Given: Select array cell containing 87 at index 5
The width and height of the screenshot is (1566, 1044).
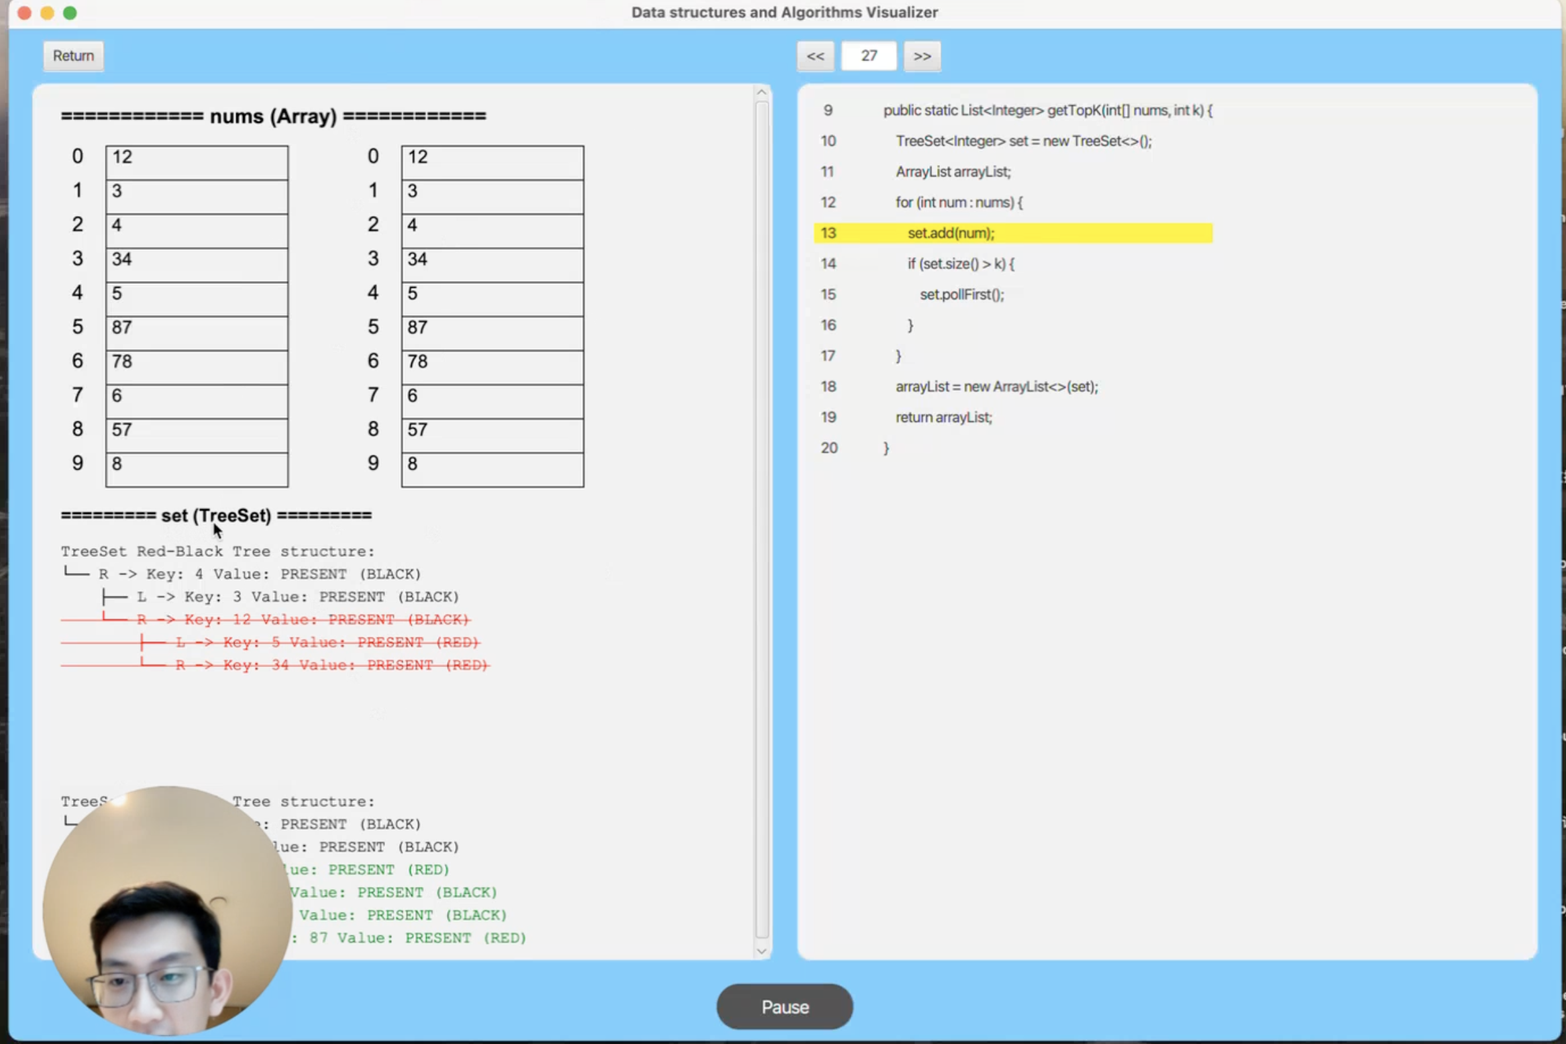Looking at the screenshot, I should [196, 332].
